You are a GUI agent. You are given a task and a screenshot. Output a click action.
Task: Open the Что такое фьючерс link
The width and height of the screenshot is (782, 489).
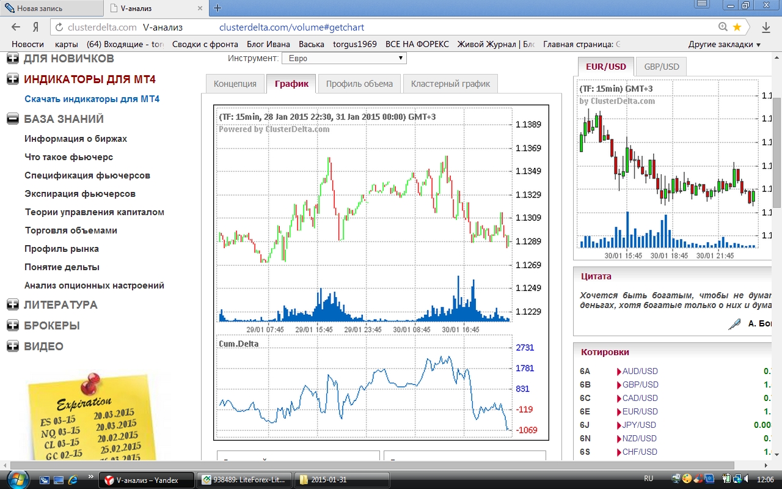coord(68,157)
